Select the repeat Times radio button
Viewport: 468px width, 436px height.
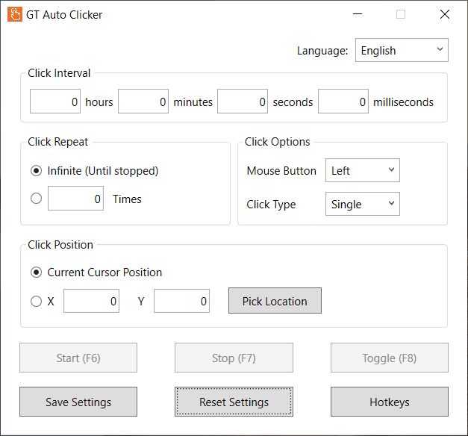tap(36, 199)
